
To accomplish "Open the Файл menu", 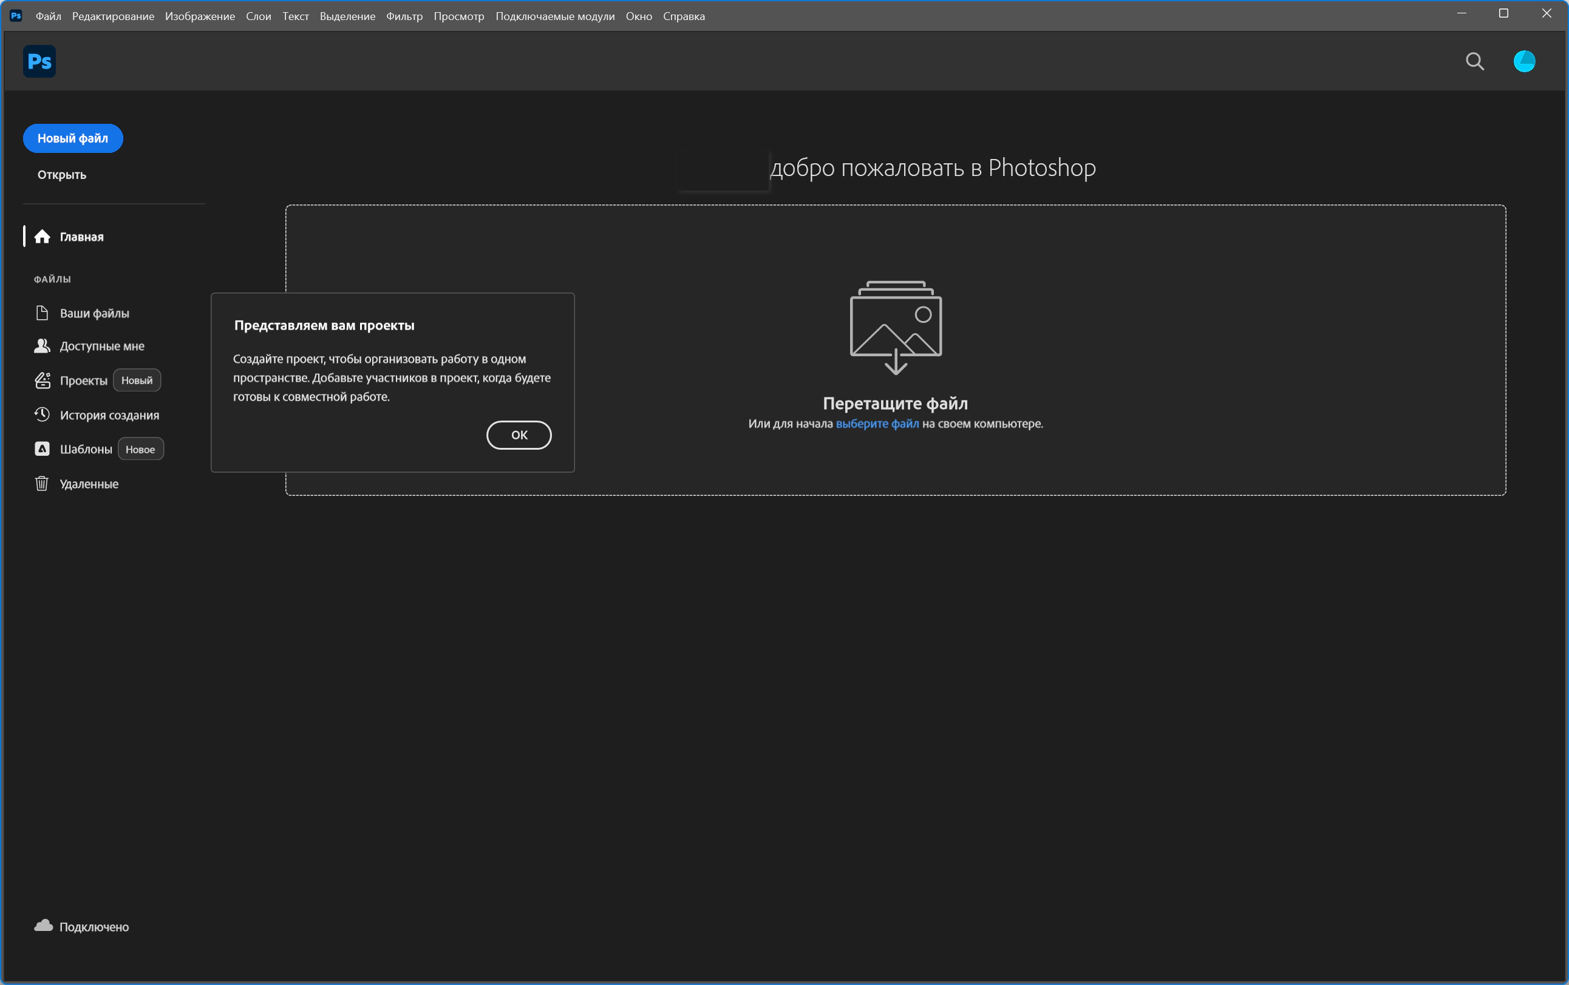I will [x=48, y=16].
